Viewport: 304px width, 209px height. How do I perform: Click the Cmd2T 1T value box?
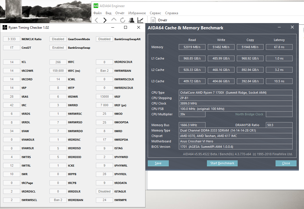12,48
